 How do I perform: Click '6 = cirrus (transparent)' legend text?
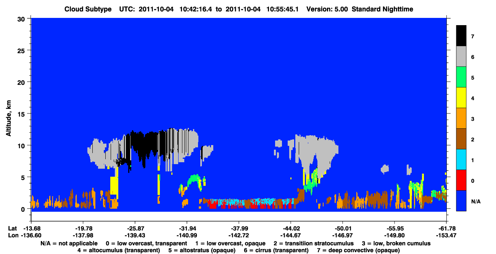(x=277, y=250)
